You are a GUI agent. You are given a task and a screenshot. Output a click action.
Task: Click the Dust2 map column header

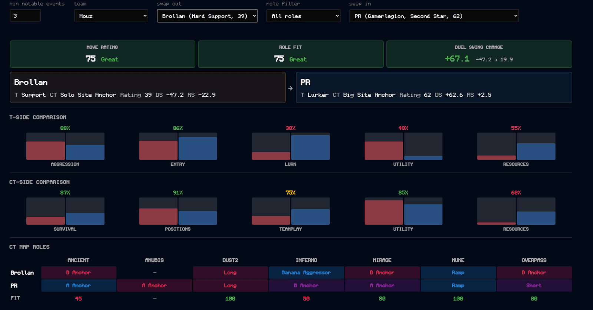click(x=230, y=260)
